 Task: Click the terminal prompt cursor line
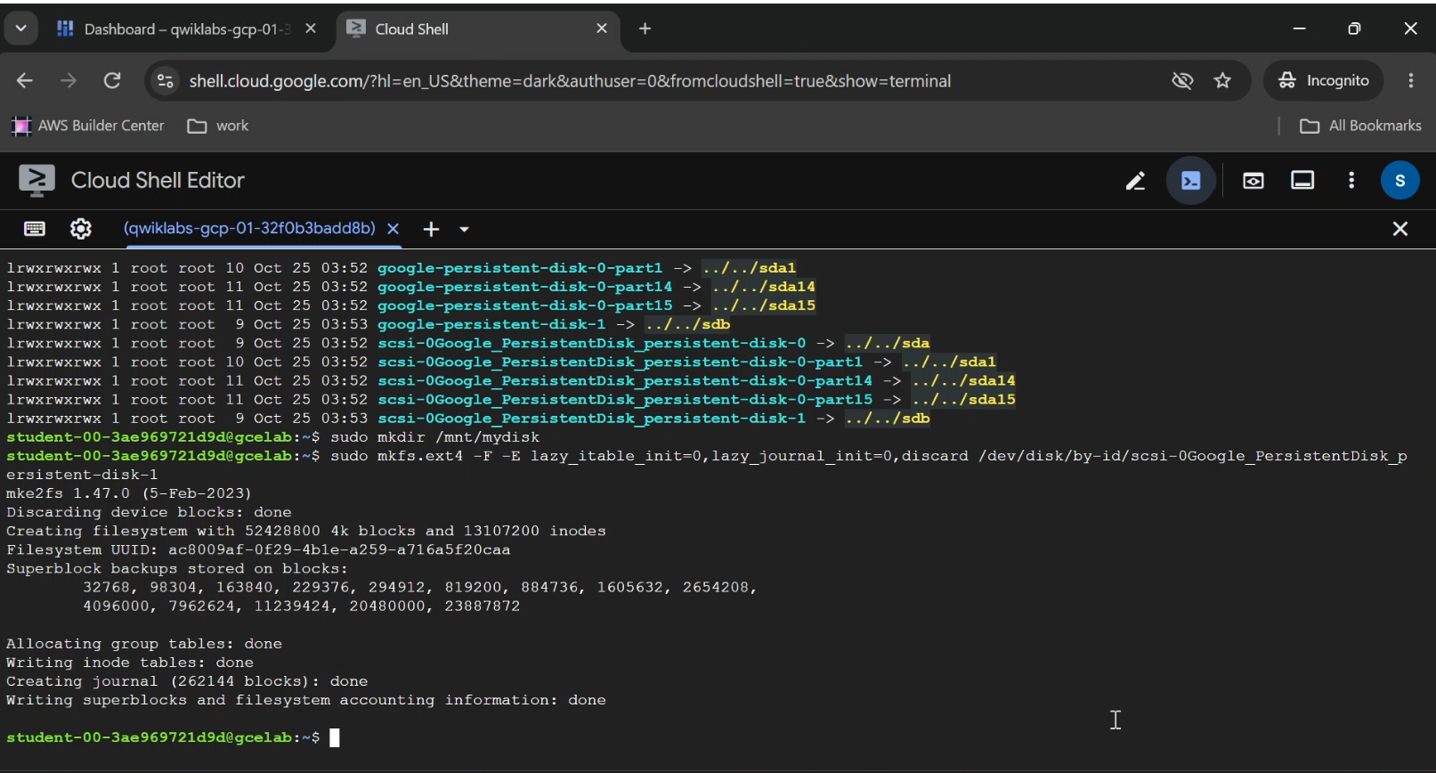coord(174,737)
